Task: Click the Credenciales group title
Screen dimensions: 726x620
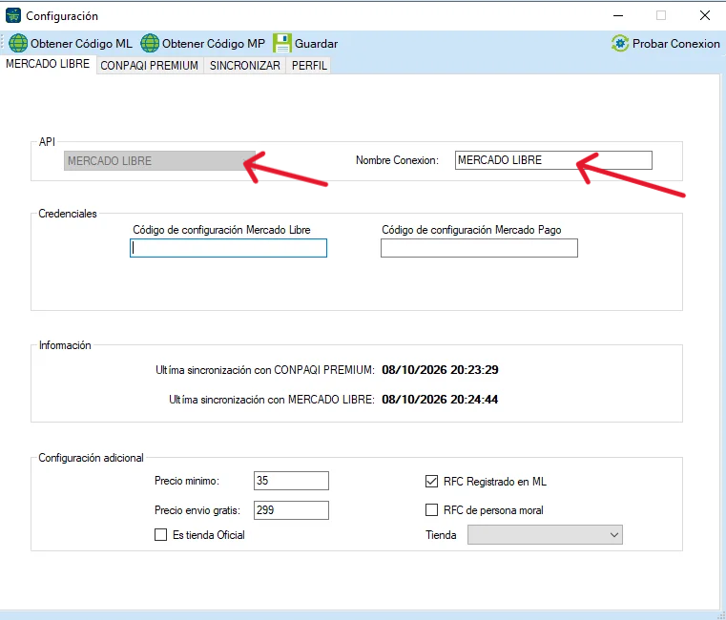Action: click(x=68, y=214)
